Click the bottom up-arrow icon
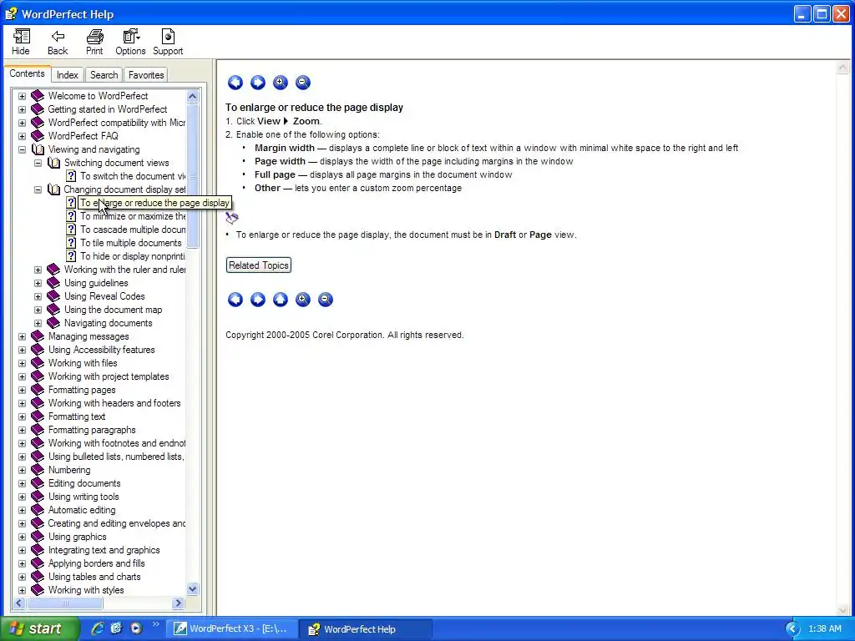855x641 pixels. point(281,300)
